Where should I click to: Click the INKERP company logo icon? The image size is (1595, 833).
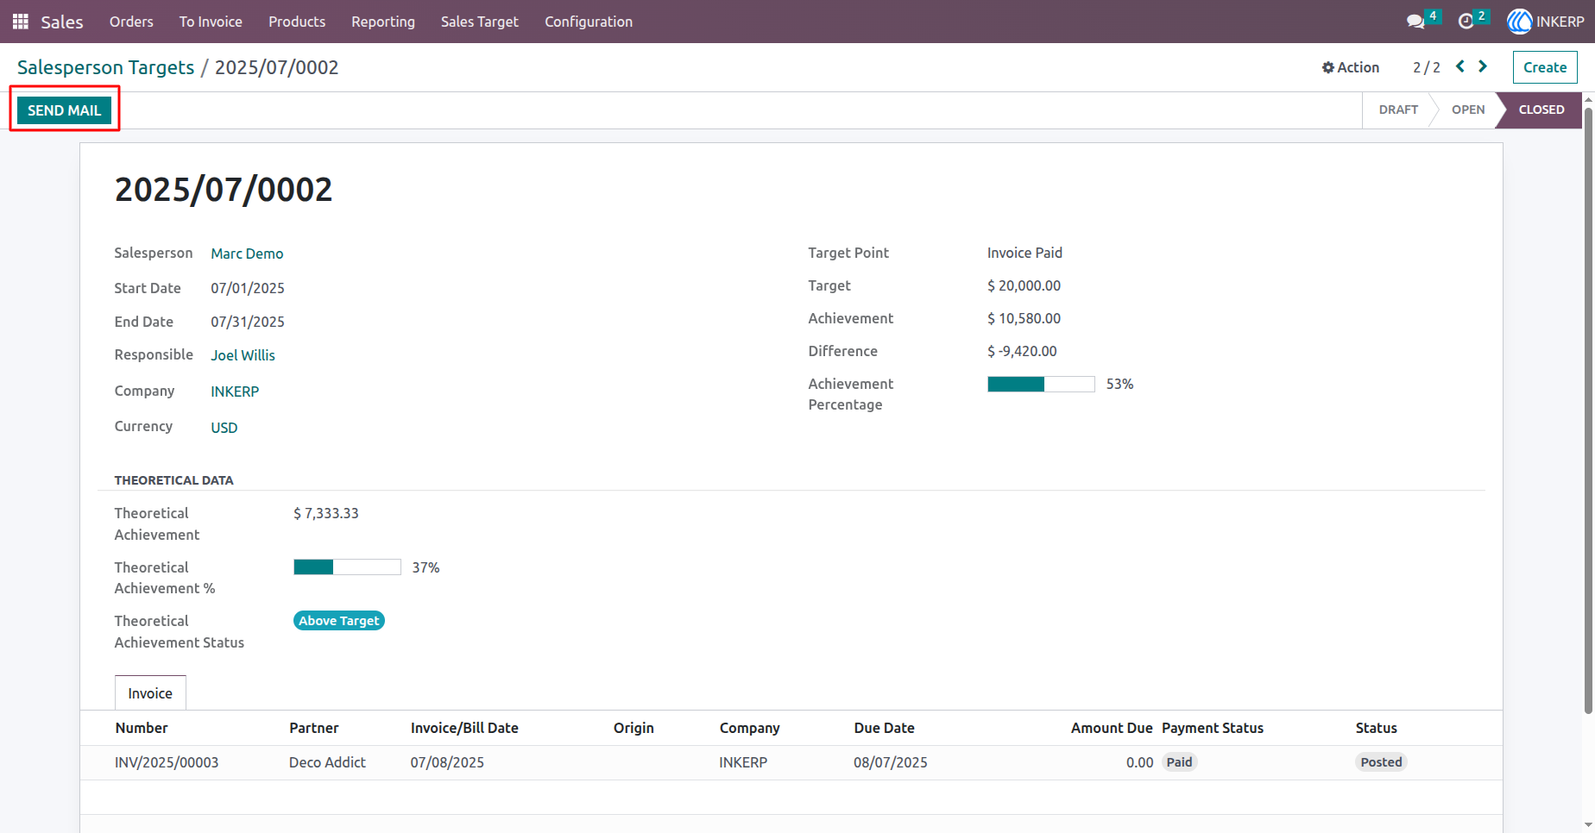click(x=1519, y=22)
